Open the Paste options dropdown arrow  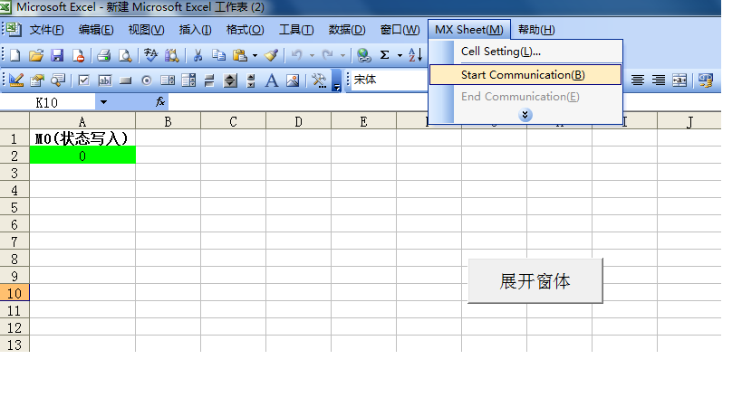click(x=255, y=55)
